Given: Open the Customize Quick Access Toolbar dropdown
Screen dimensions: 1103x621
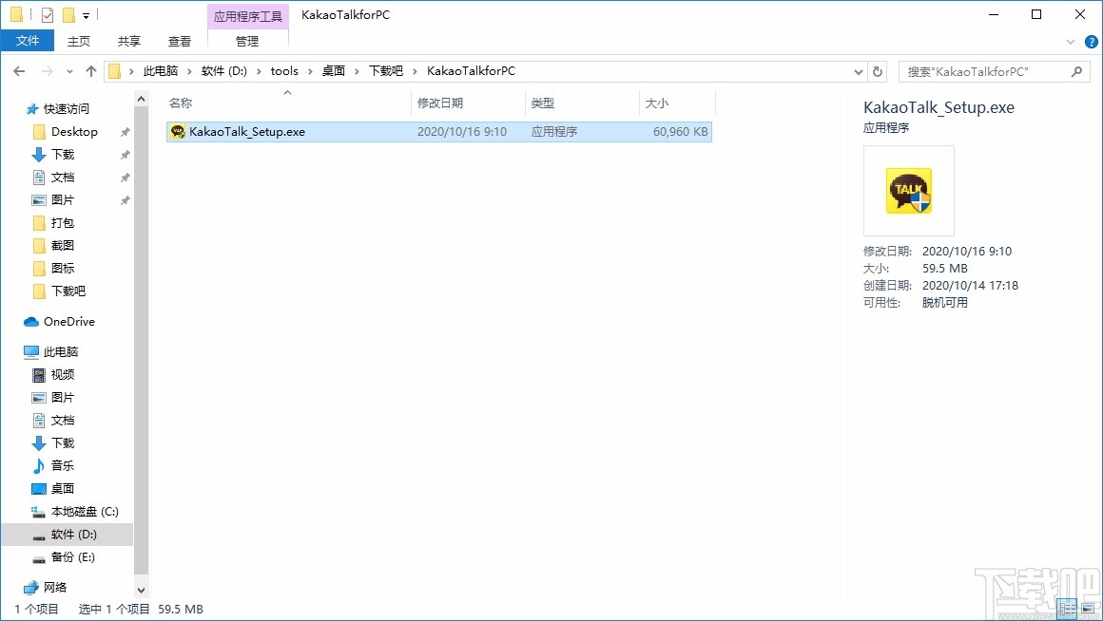Looking at the screenshot, I should [86, 15].
